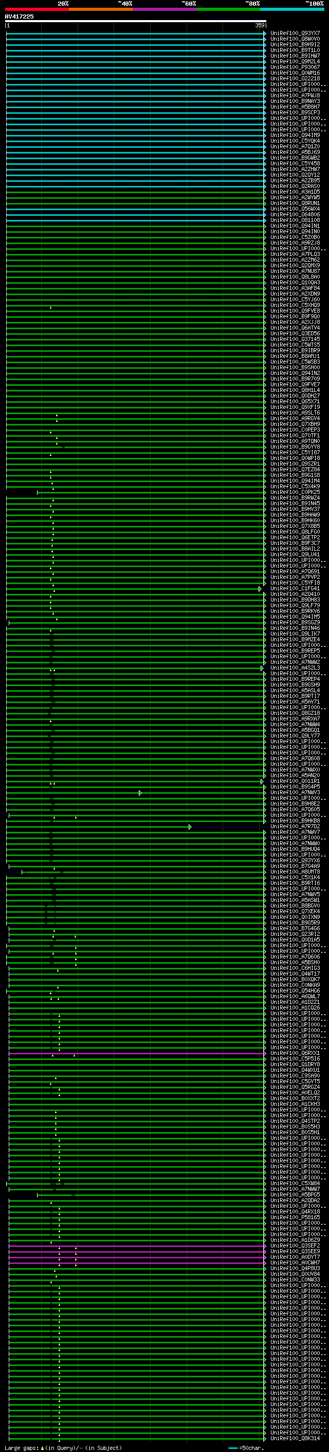Screen dimensions: 329x1452
Task: Select the UniRef100_A5BJ69 hit
Action: [x=295, y=152]
